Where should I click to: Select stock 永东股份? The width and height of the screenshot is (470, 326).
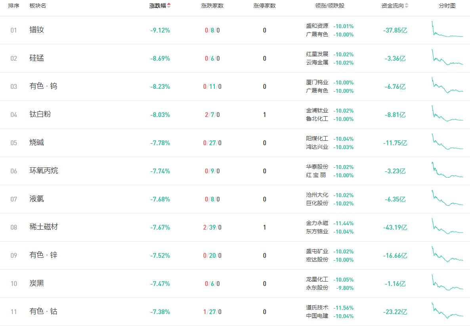click(x=317, y=288)
